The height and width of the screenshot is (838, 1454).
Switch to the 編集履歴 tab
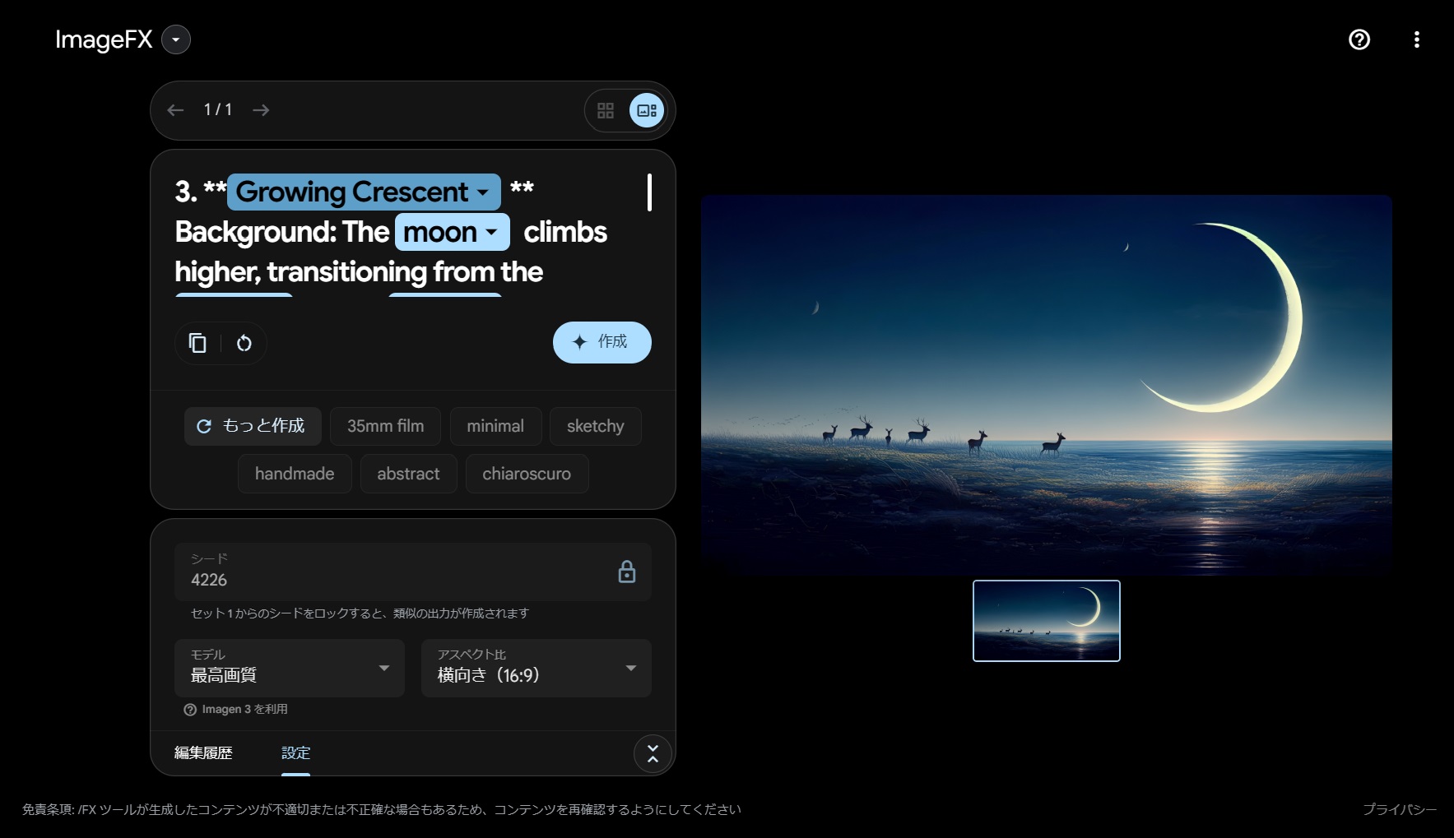(203, 752)
